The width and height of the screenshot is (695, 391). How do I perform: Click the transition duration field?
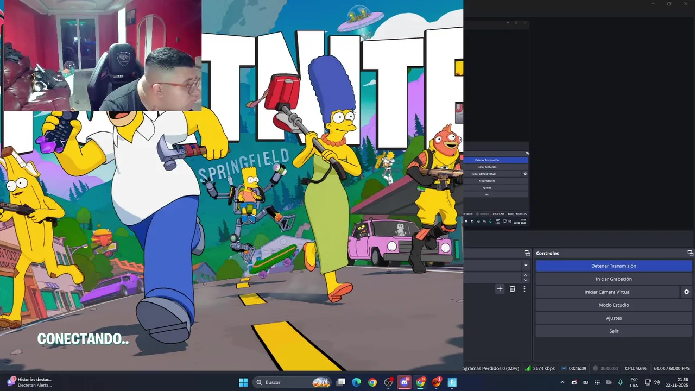pos(492,278)
